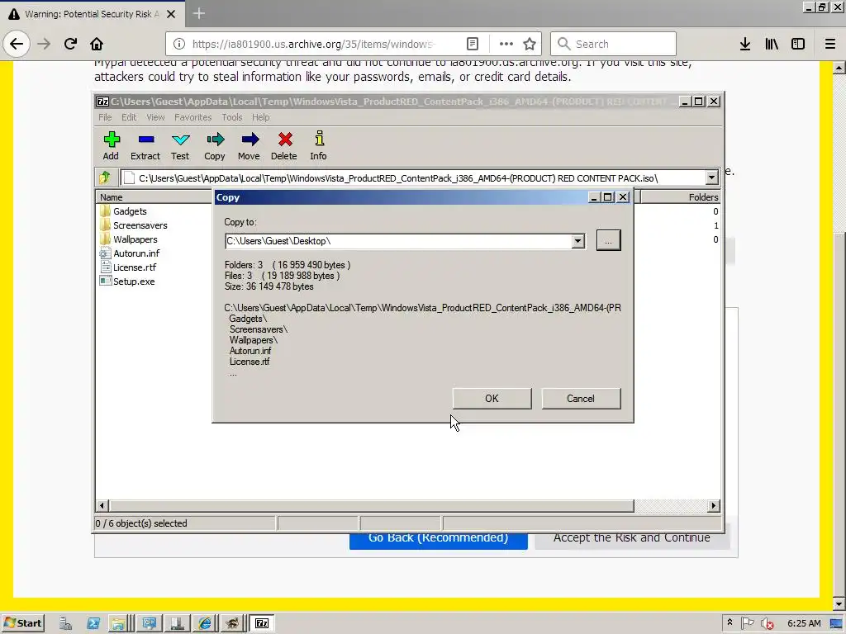Bookmark this page with the star icon
Screen dimensions: 846x634
point(530,44)
